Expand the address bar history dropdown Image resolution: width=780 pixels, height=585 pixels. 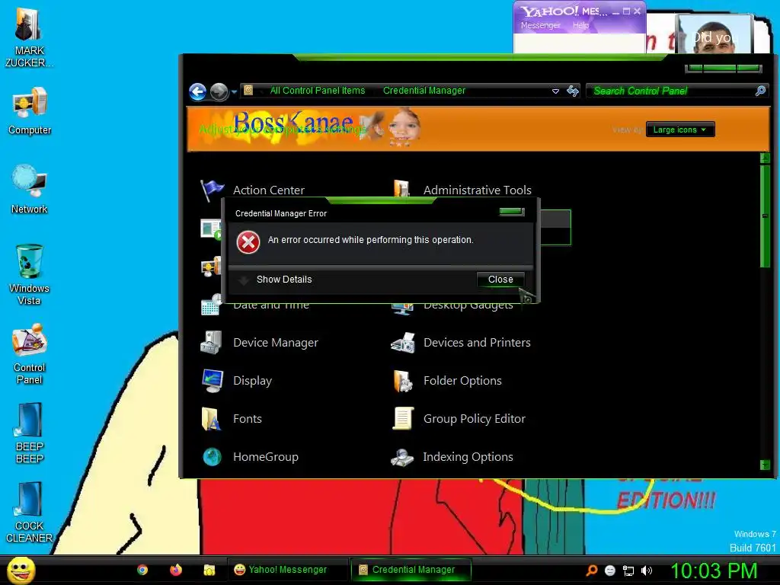pyautogui.click(x=555, y=91)
